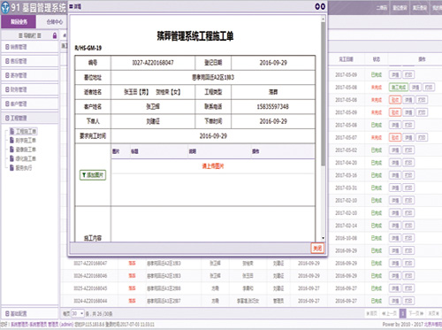Select 刻字施工单 in the sidebar tree

(23, 141)
